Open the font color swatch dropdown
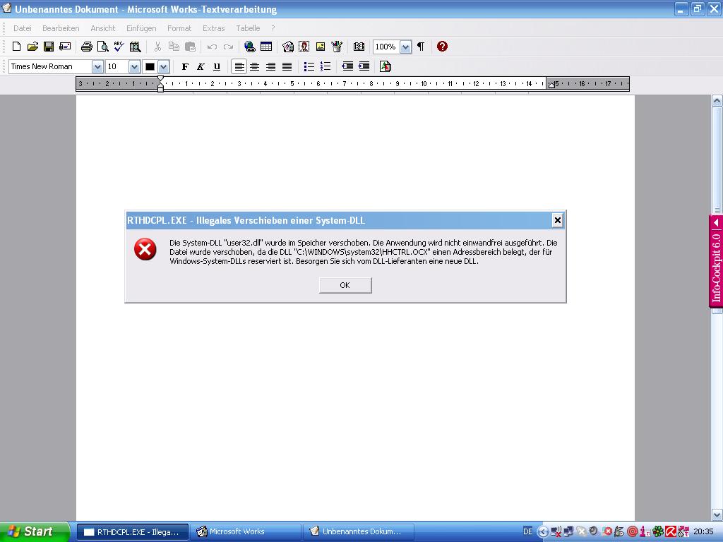The width and height of the screenshot is (723, 542). pyautogui.click(x=163, y=66)
